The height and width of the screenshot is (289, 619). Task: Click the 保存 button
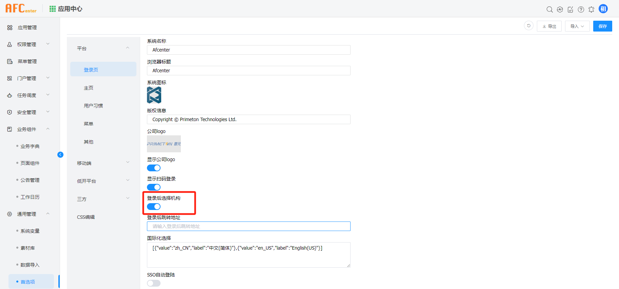602,26
